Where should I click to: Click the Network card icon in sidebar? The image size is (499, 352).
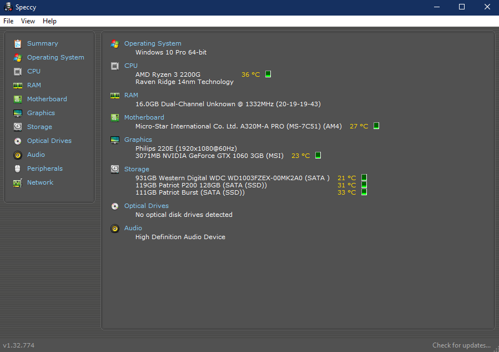pos(17,182)
